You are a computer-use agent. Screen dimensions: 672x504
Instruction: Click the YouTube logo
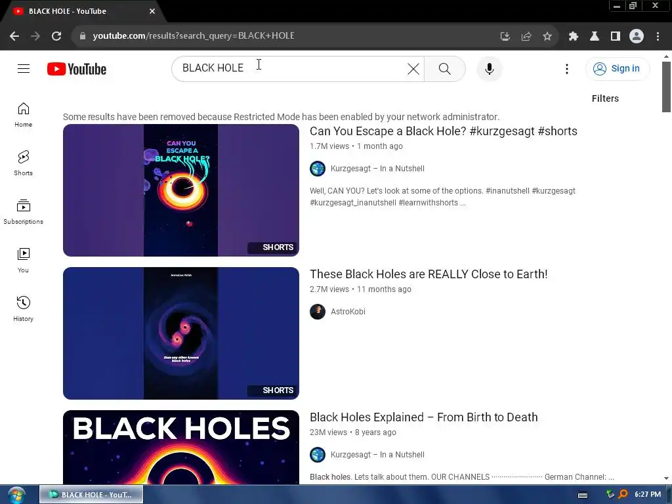point(77,69)
